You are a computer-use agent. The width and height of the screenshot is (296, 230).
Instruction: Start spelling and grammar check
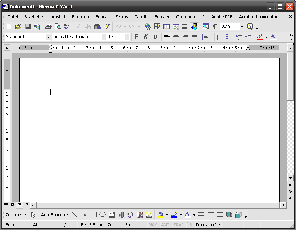tap(67, 27)
